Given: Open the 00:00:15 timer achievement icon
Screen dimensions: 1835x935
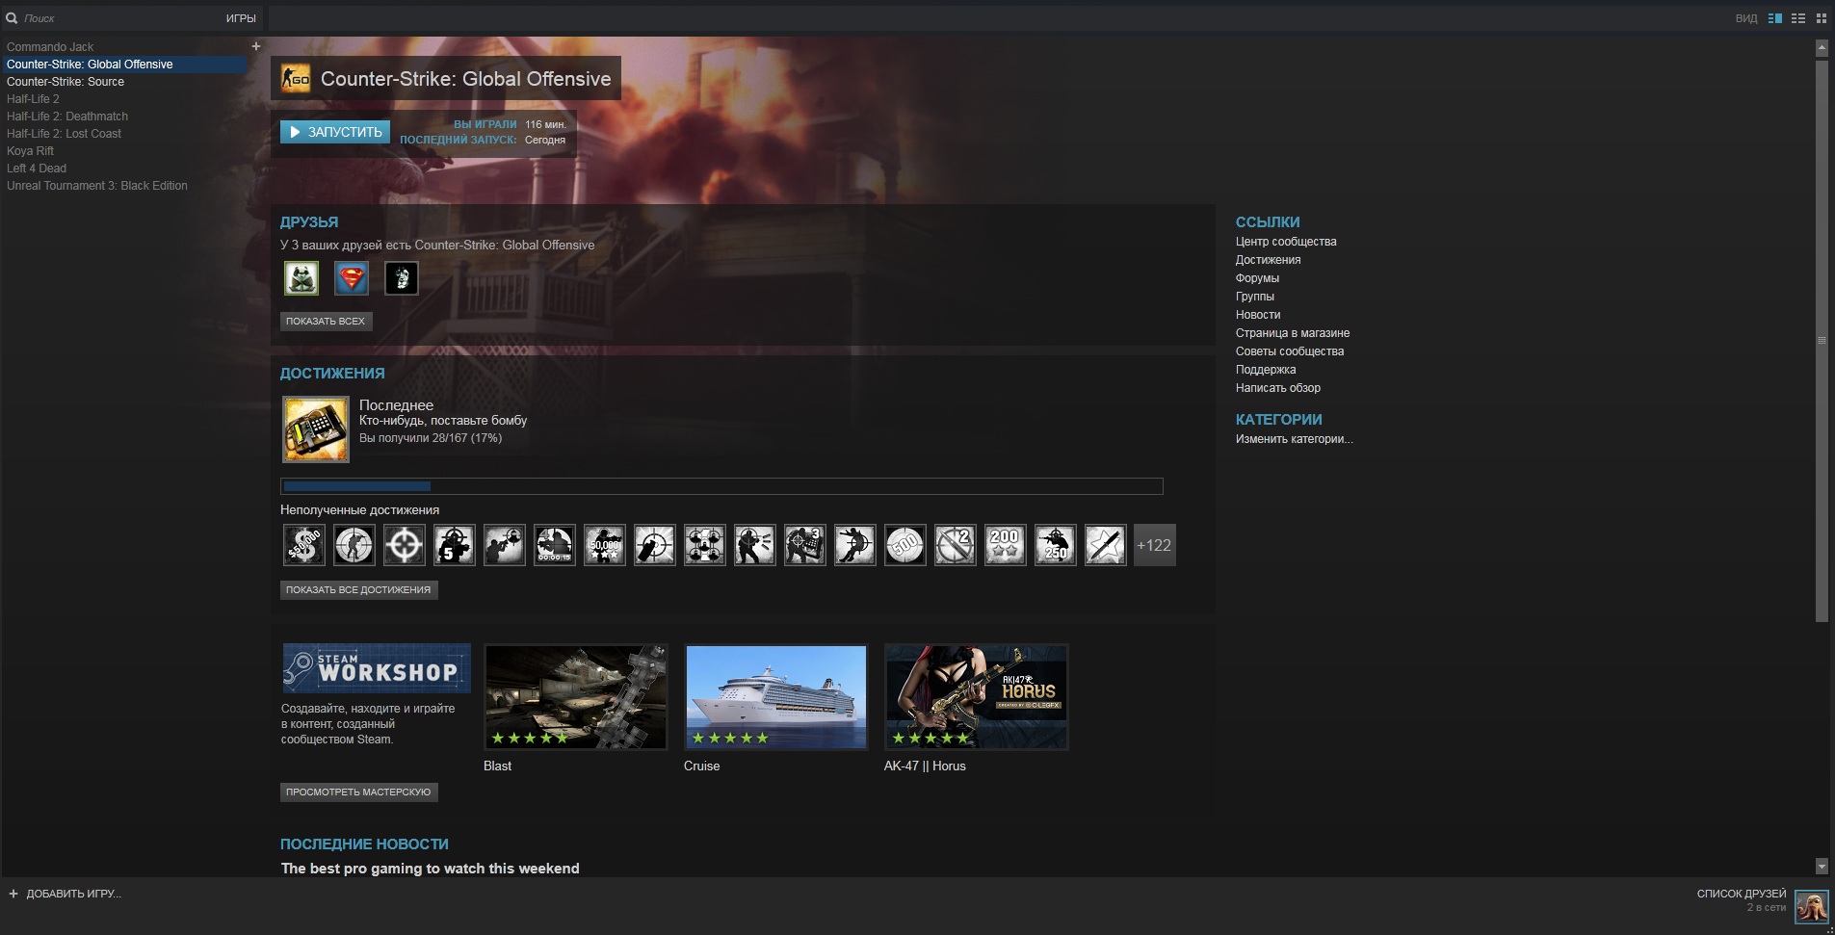Looking at the screenshot, I should click(554, 545).
